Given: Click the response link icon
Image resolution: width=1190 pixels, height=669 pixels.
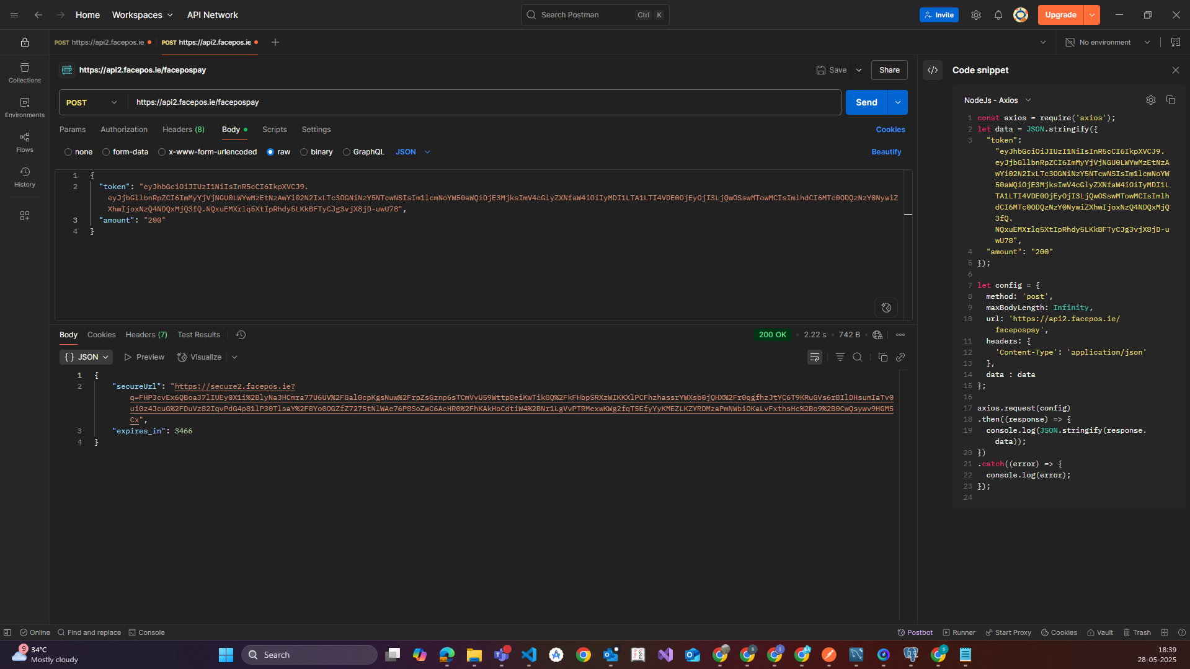Looking at the screenshot, I should (900, 357).
